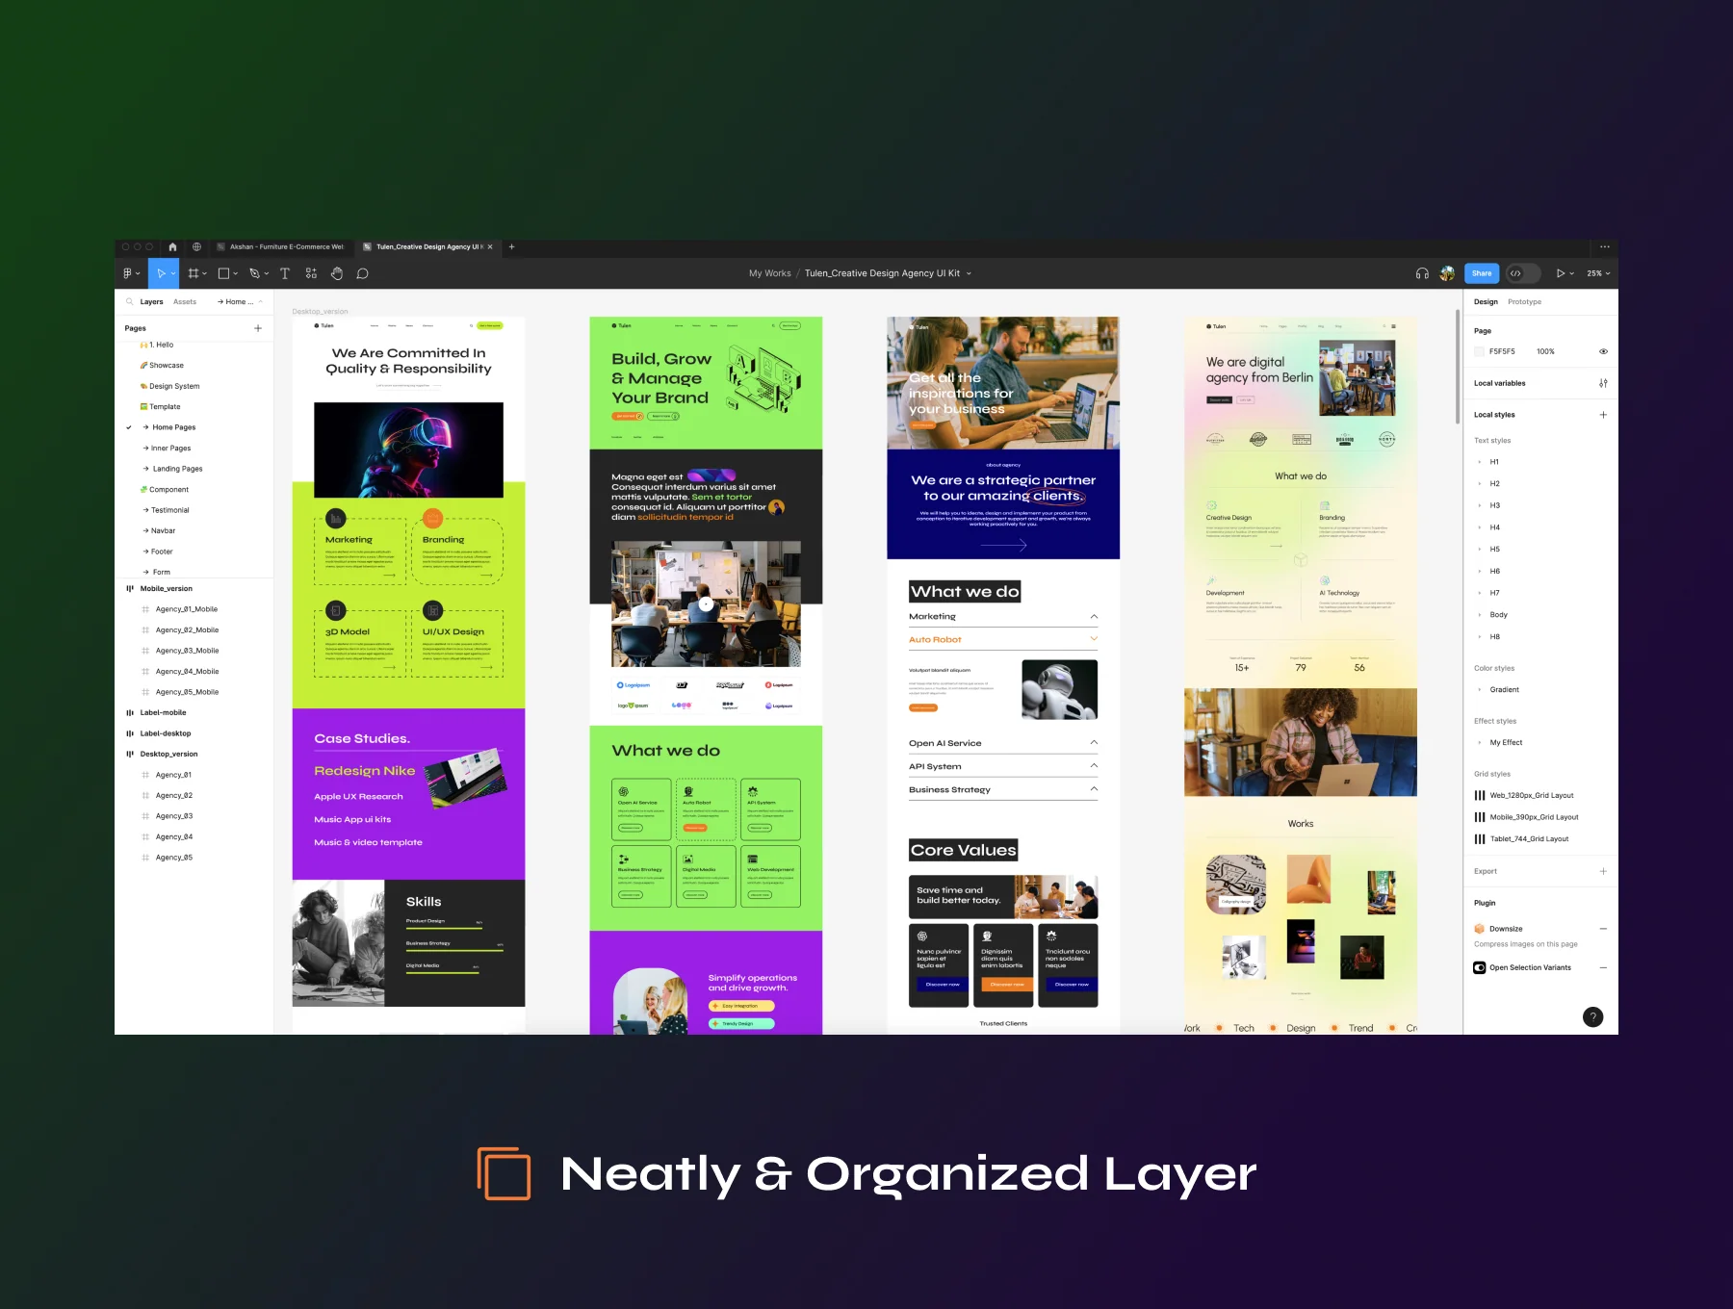The height and width of the screenshot is (1309, 1733).
Task: Switch to the Design tab
Action: coord(1486,301)
